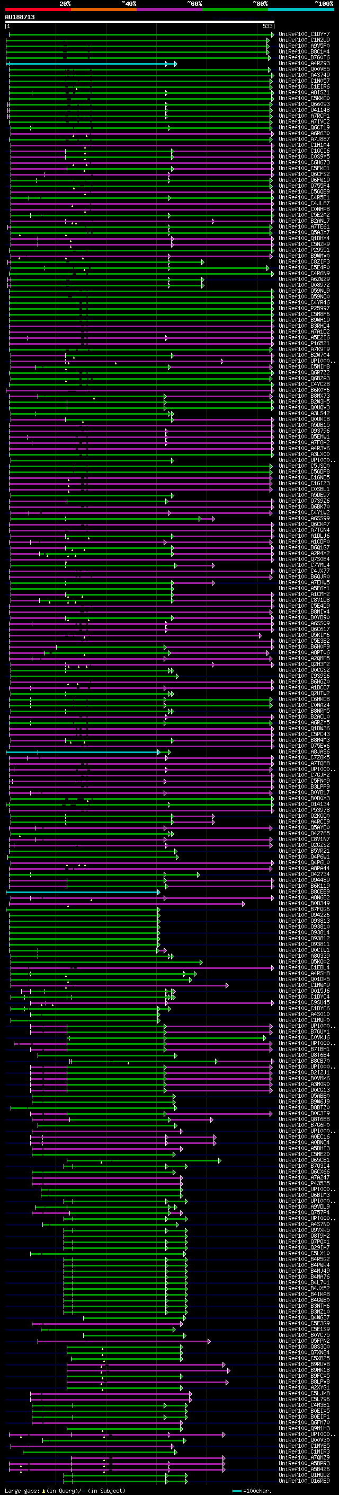
Task: Open hit UniRef100_O94489
Action: 304,880
